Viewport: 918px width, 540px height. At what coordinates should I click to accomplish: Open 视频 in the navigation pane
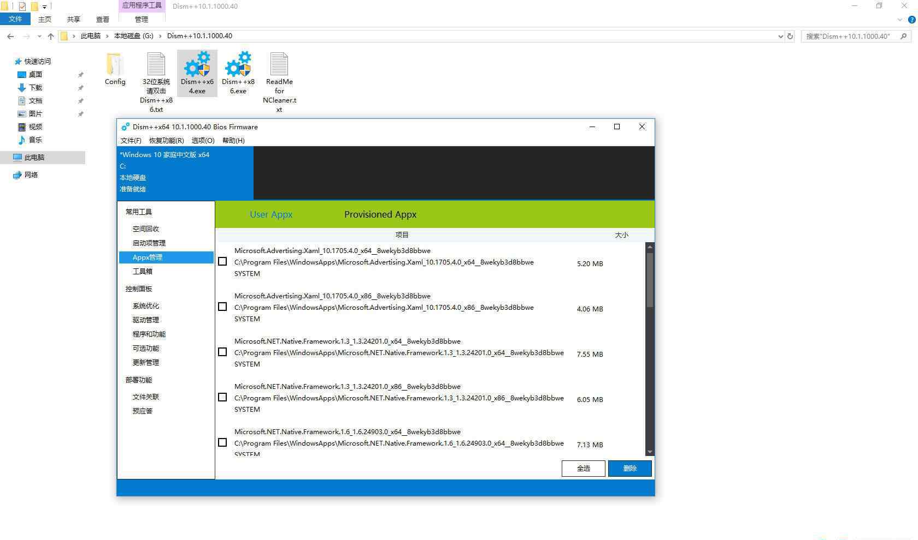point(36,127)
